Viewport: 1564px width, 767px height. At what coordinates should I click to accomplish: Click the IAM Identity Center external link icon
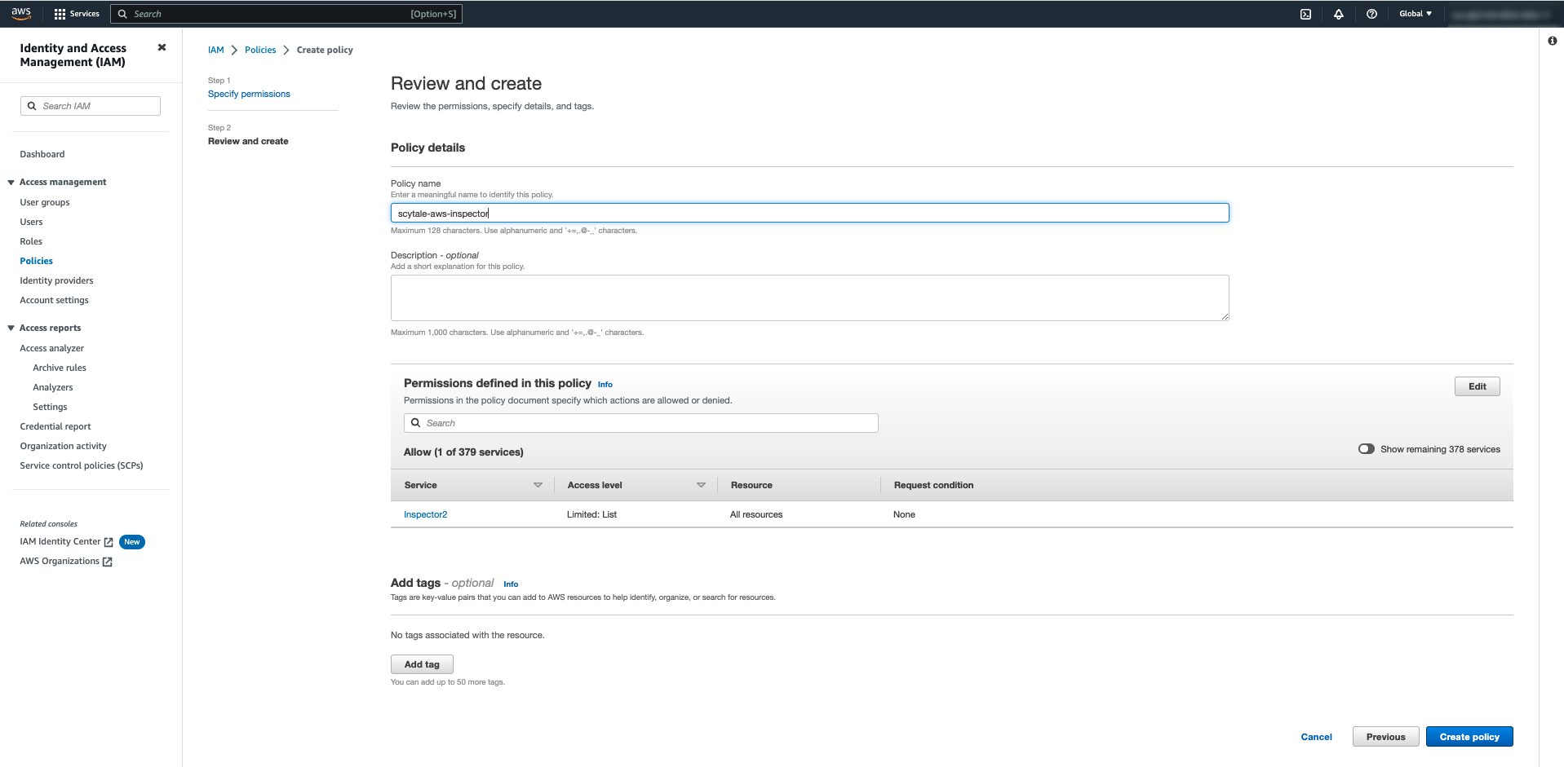point(109,542)
